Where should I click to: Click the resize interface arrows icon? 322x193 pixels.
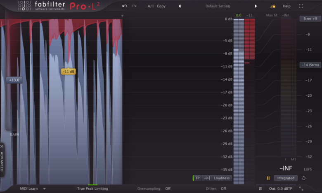pyautogui.click(x=301, y=188)
